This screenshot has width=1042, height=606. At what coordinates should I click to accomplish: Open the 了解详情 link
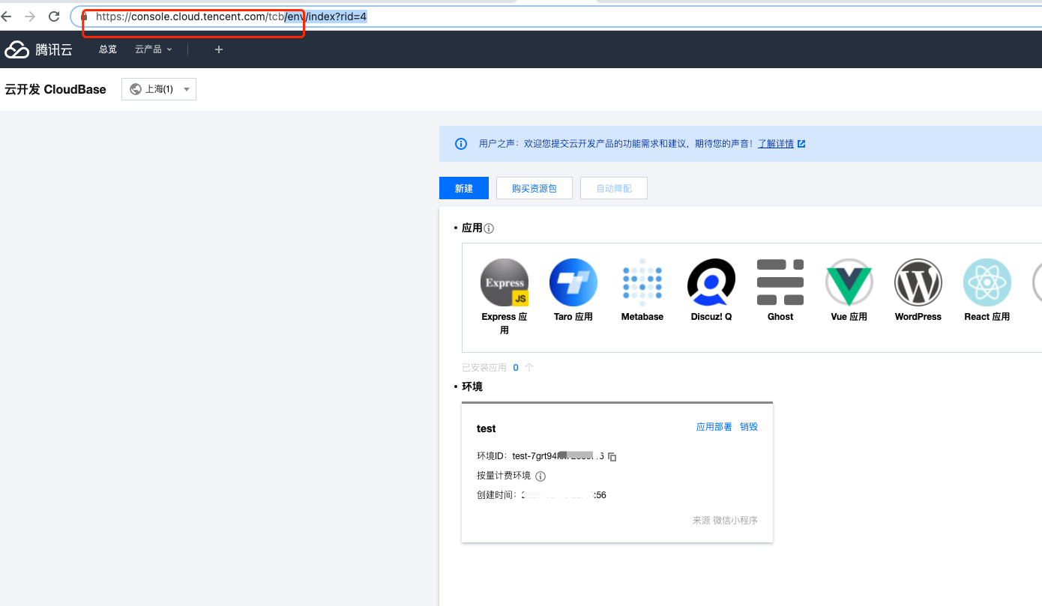[776, 144]
